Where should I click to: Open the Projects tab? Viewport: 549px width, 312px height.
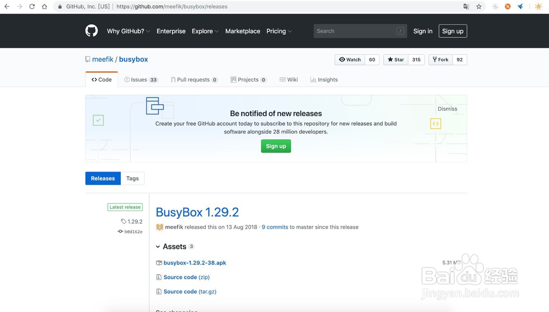(x=248, y=80)
